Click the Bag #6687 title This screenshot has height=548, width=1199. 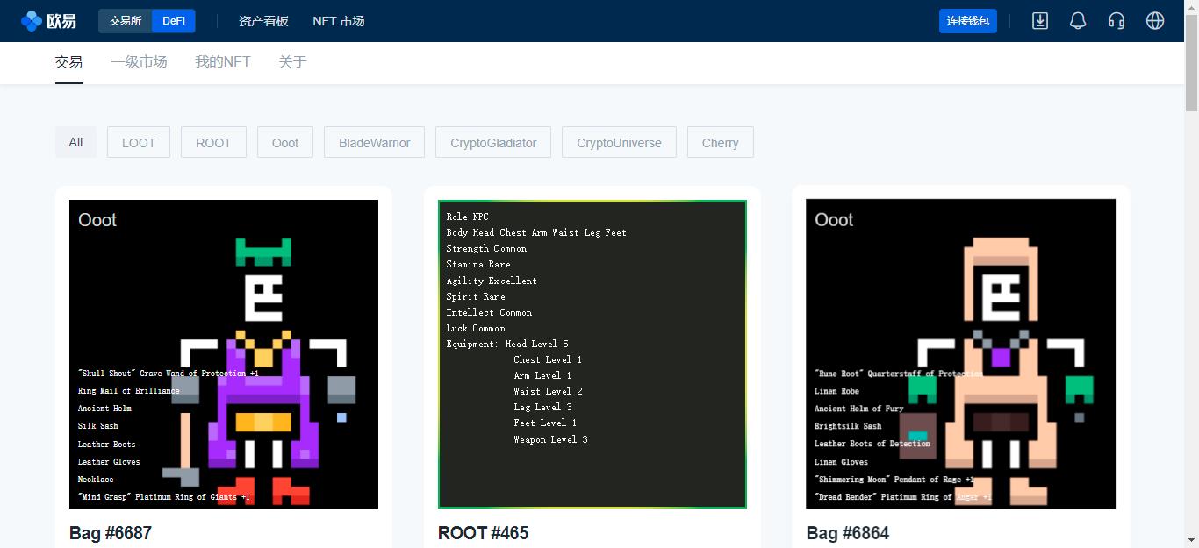[111, 533]
